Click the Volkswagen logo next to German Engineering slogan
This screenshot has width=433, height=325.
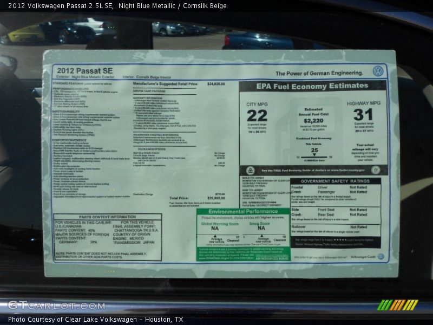pos(377,70)
